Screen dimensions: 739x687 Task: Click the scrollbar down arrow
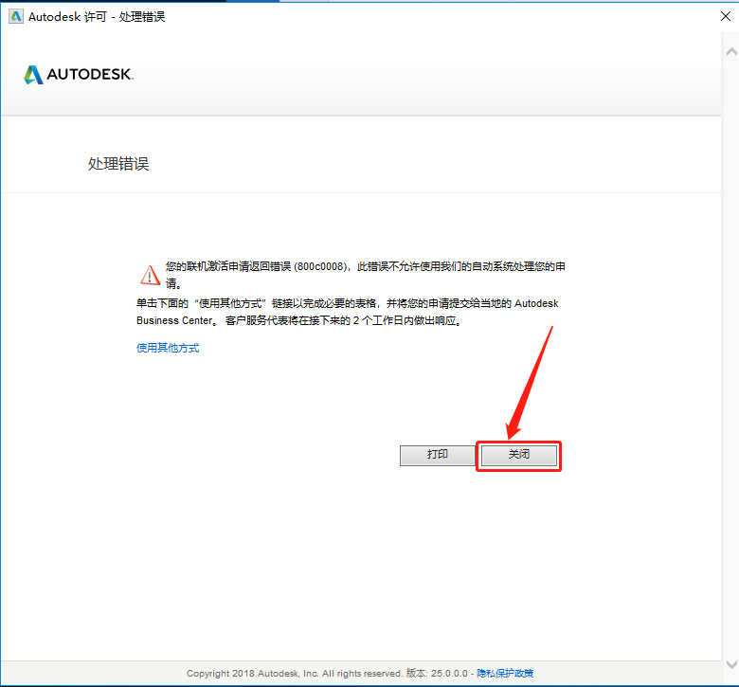(x=731, y=664)
